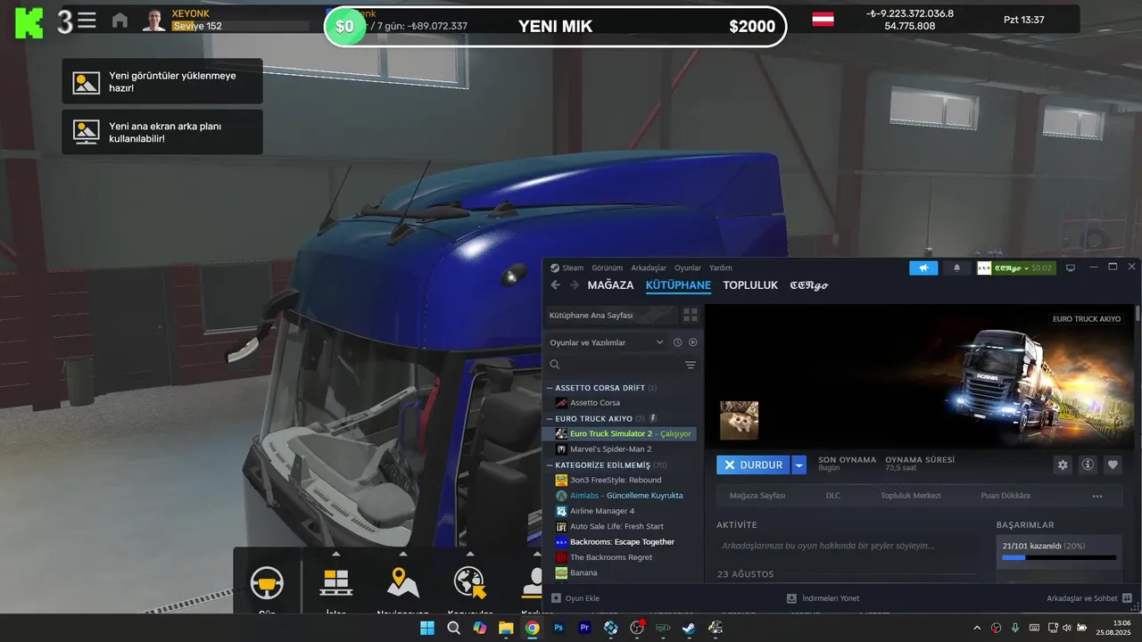Open the steering wheel drive icon in the game bar
The height and width of the screenshot is (642, 1142).
[x=267, y=583]
